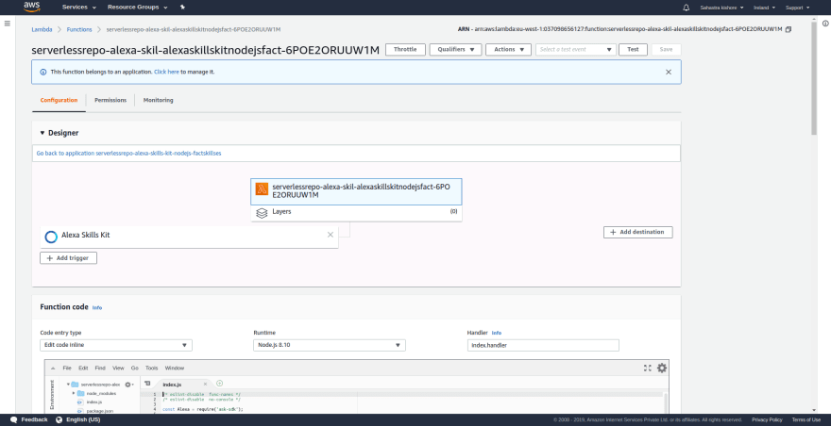Viewport: 831px width, 426px height.
Task: Open the Terms of Use link
Action: click(806, 419)
